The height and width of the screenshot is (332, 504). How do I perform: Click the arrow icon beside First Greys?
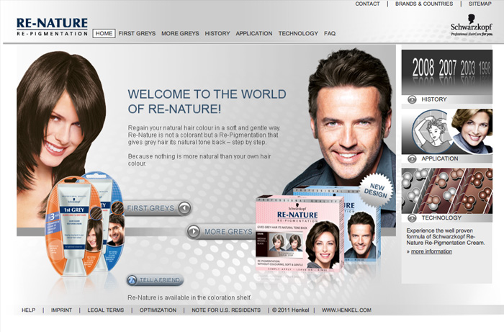(184, 209)
